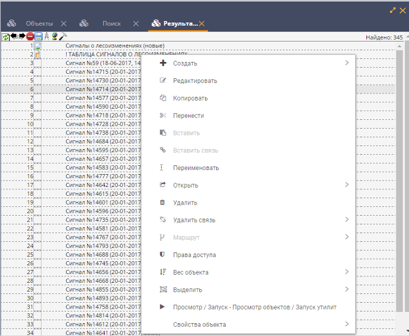
Task: Click the globe icon in toolbar
Action: pyautogui.click(x=54, y=37)
